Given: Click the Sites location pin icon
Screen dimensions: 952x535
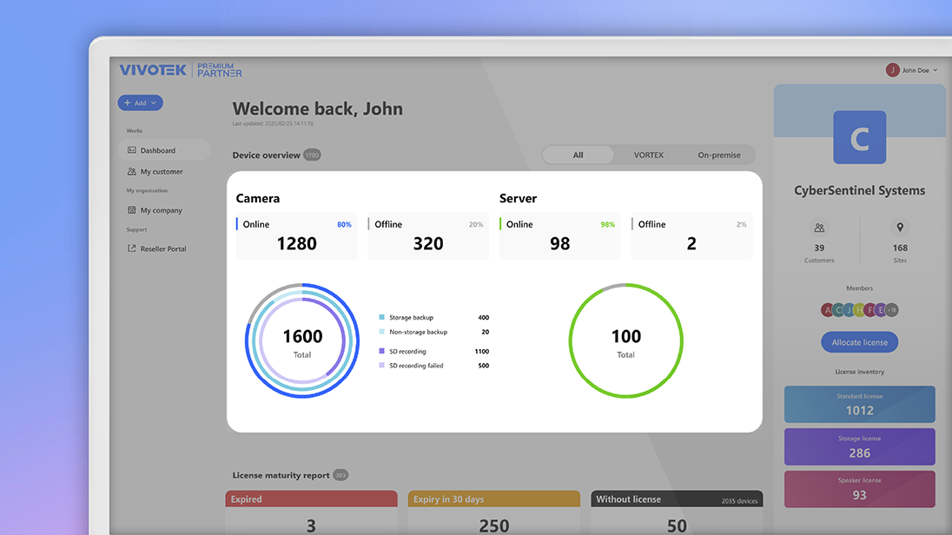Looking at the screenshot, I should pos(900,228).
